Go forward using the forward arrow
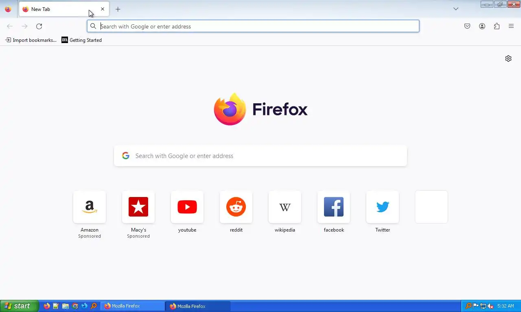521x312 pixels. [24, 26]
